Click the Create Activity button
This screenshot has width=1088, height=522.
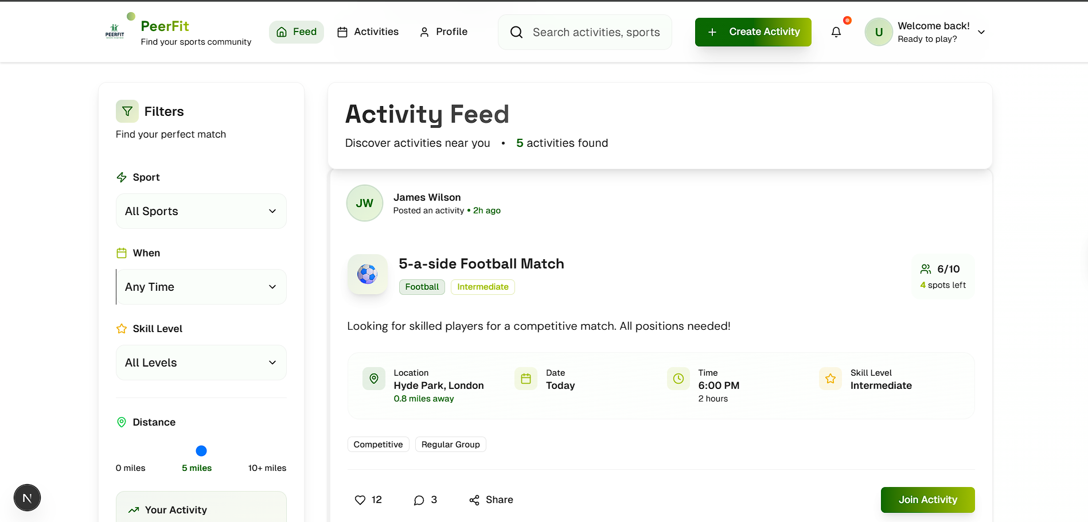point(753,32)
